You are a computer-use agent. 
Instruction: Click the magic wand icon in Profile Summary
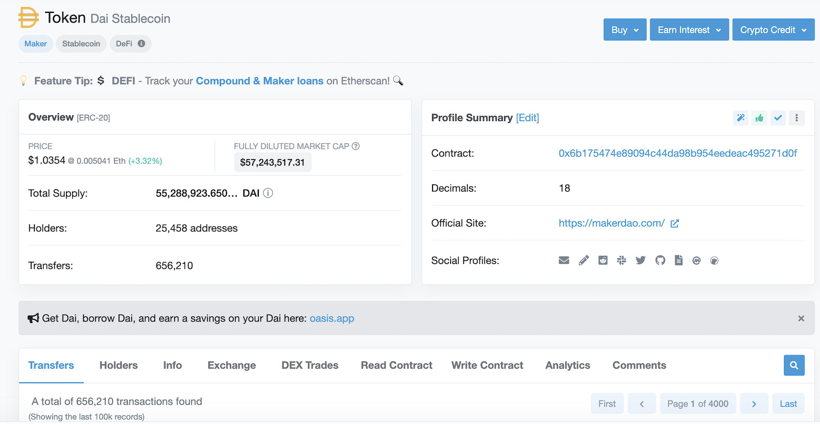(x=741, y=118)
